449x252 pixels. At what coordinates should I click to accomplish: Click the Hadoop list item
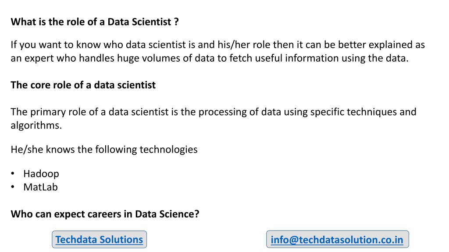pos(41,174)
